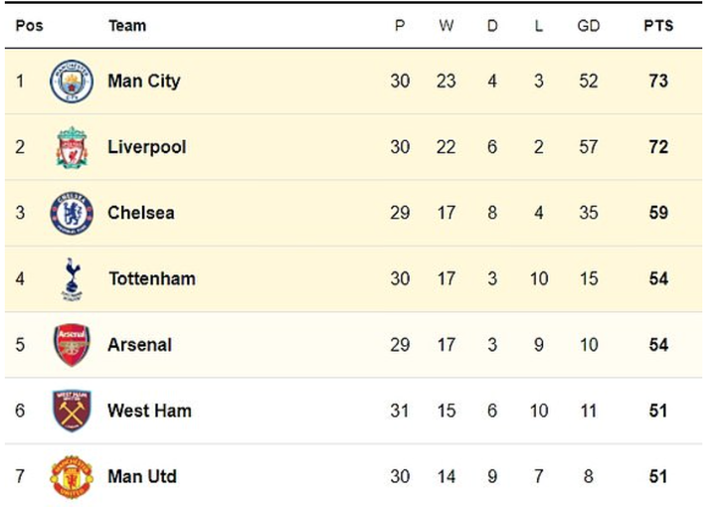This screenshot has width=716, height=509.
Task: Click the Liverpool club crest
Action: (x=71, y=147)
